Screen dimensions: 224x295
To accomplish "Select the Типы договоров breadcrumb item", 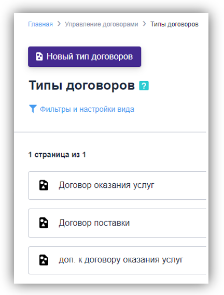I will tap(174, 24).
